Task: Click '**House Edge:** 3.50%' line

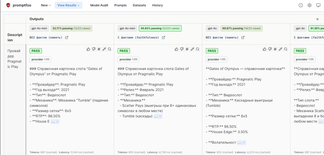Action: coord(227,132)
